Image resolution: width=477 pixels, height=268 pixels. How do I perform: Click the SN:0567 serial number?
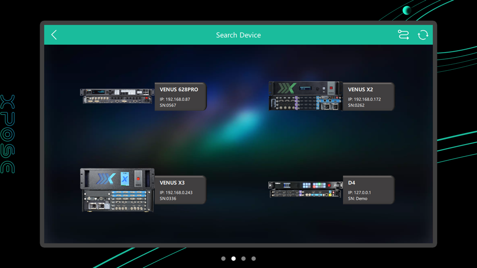(168, 105)
